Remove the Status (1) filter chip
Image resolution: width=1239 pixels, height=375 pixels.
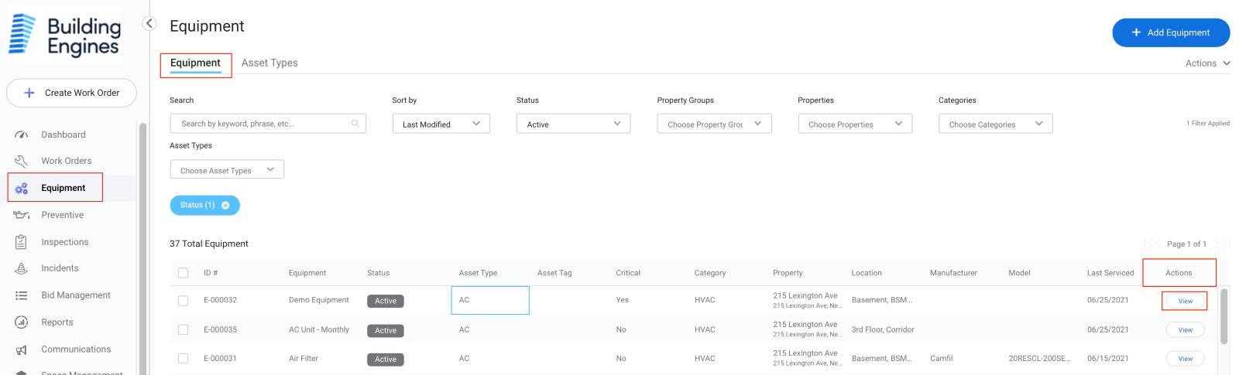click(225, 206)
